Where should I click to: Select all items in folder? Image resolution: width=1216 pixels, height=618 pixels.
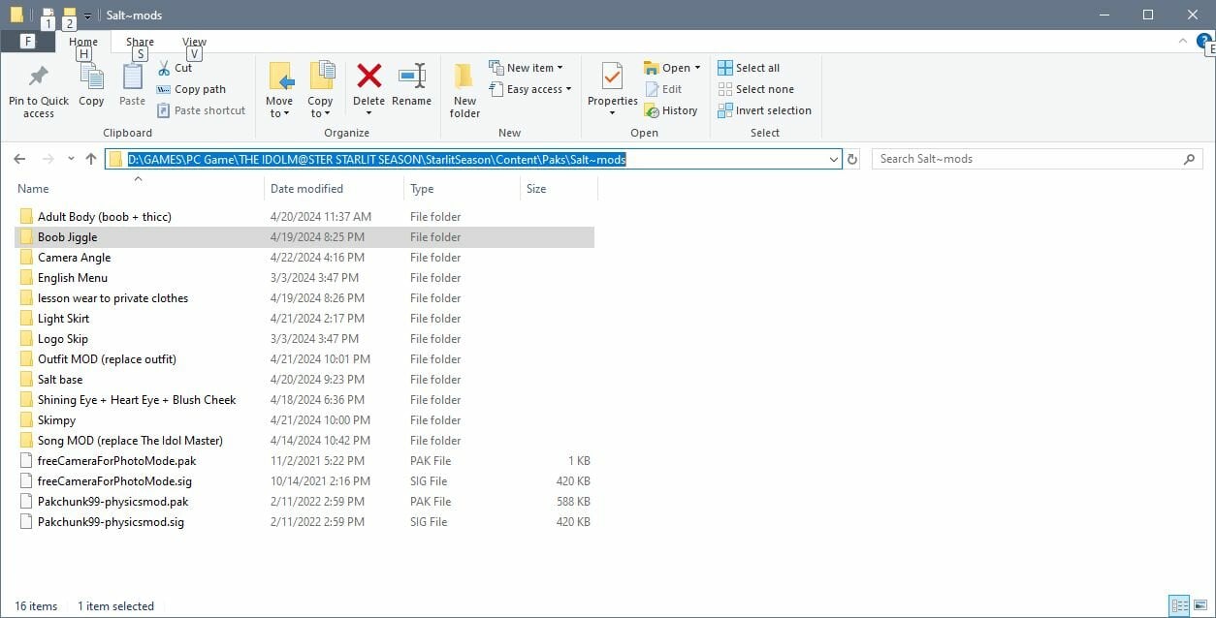coord(749,68)
